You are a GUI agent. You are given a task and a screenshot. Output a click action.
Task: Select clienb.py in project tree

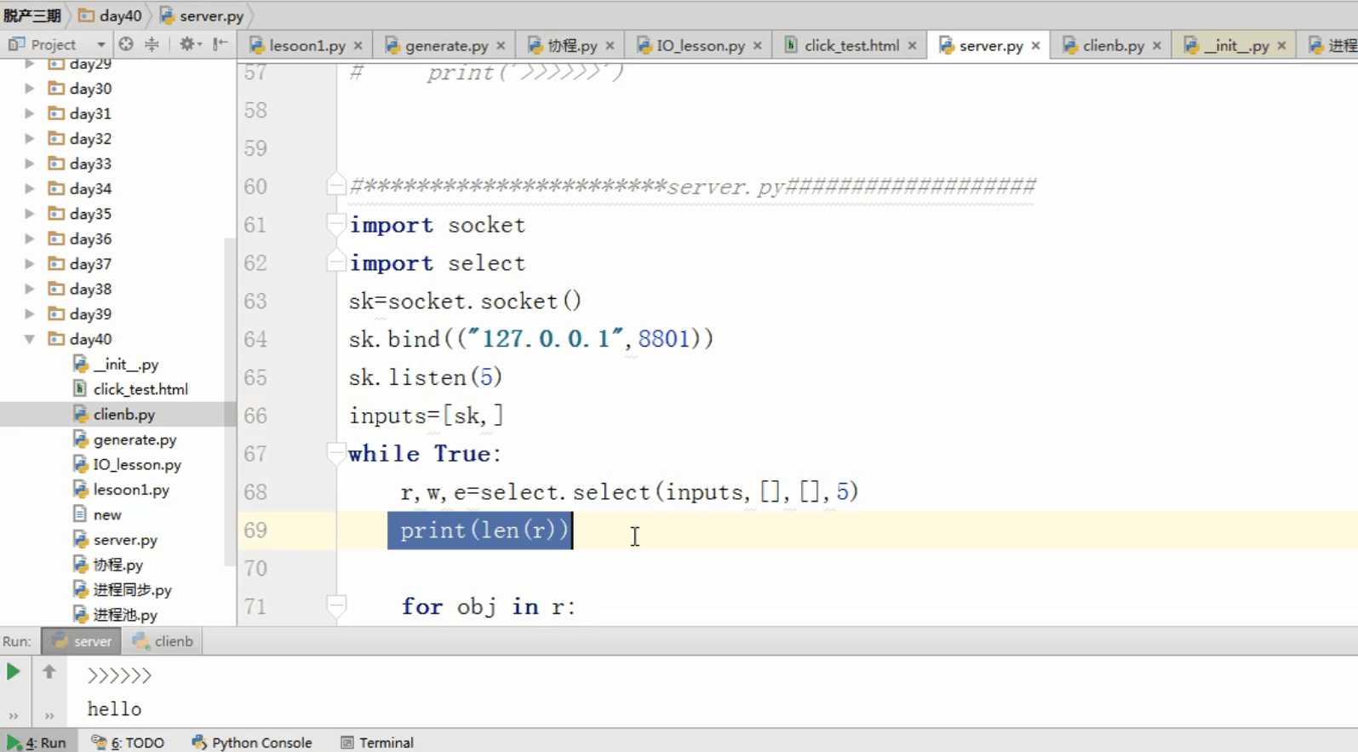[114, 415]
